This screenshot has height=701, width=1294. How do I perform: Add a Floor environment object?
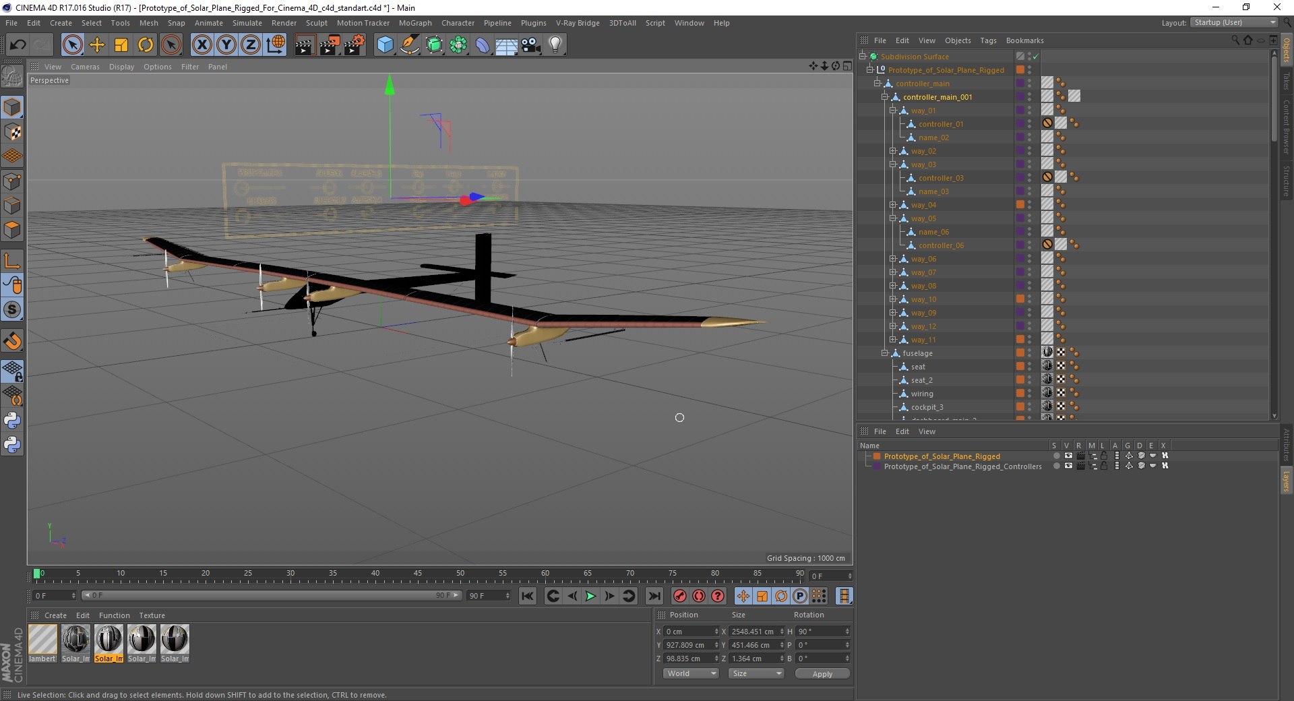click(x=506, y=45)
